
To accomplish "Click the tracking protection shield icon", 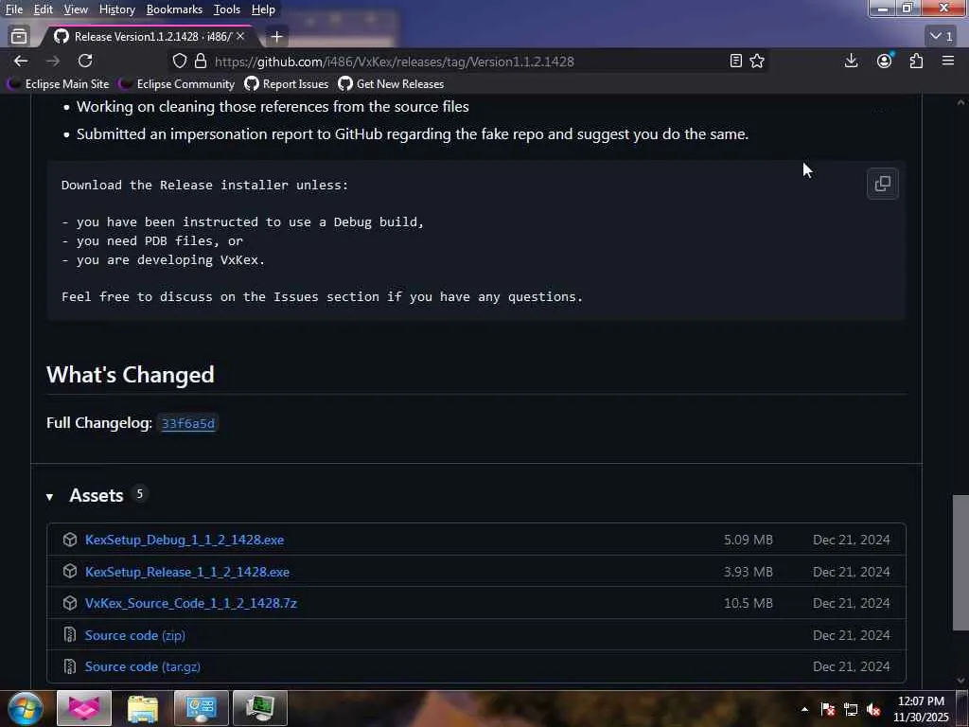I will [x=179, y=61].
